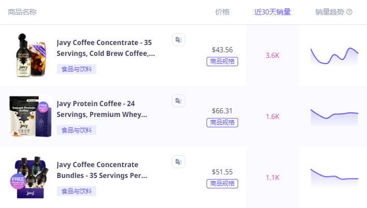
Task: Click the 价格 column header
Action: tap(222, 12)
